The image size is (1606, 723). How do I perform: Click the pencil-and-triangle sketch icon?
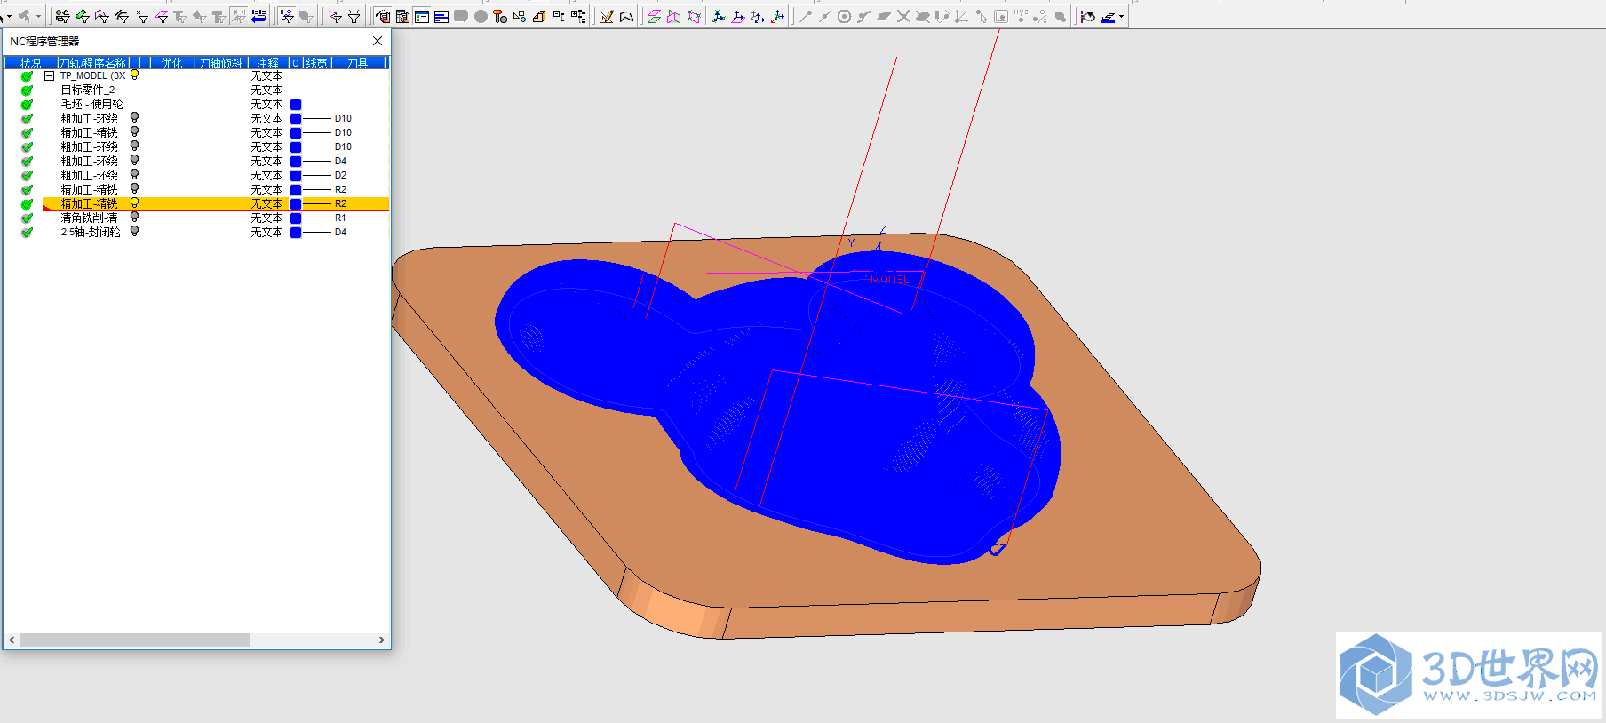607,16
